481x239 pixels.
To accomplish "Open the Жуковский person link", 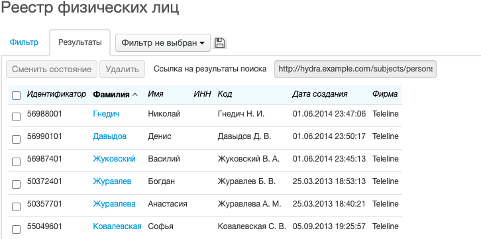I will pyautogui.click(x=114, y=159).
